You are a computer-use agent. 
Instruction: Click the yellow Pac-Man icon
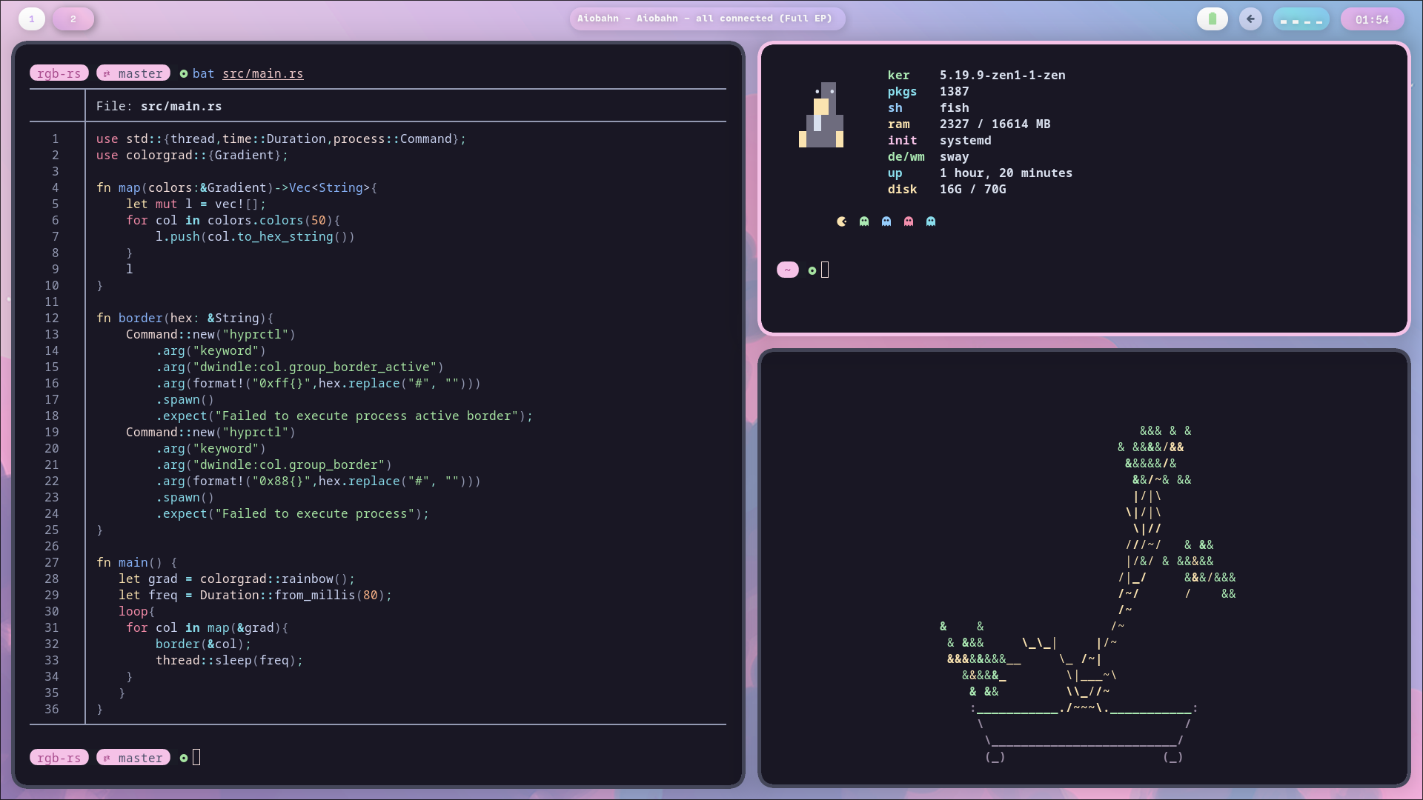coord(842,221)
